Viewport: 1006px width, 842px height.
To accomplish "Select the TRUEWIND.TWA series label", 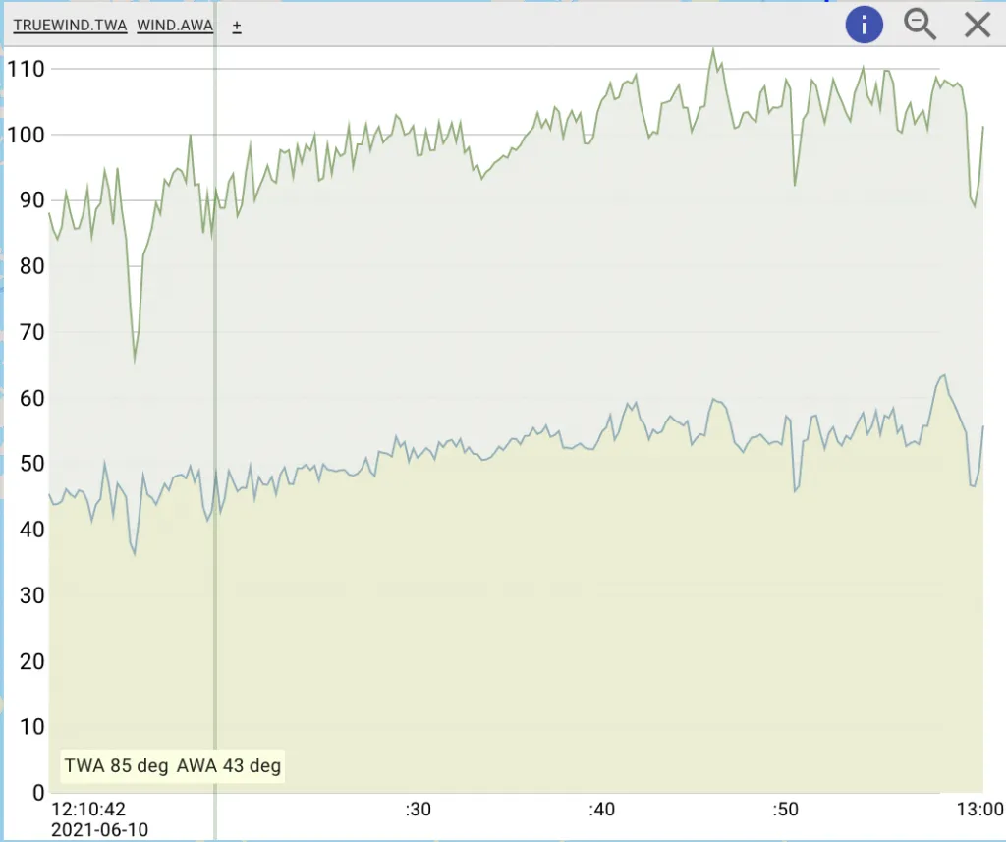I will [70, 26].
